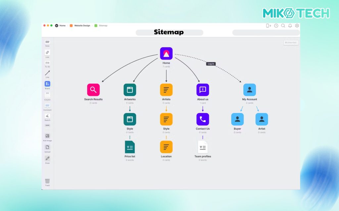Select the Note tool in the sidebar

[47, 42]
